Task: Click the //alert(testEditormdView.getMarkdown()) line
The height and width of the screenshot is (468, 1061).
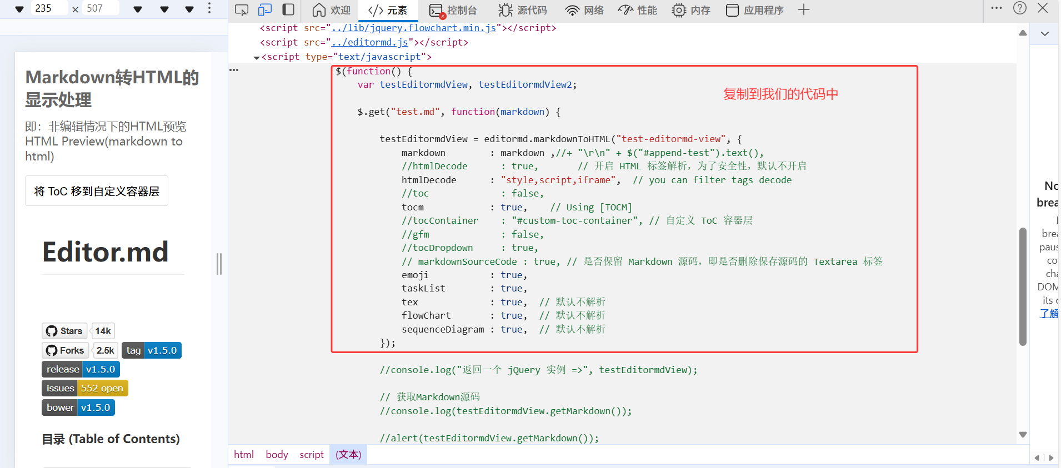Action: 489,438
